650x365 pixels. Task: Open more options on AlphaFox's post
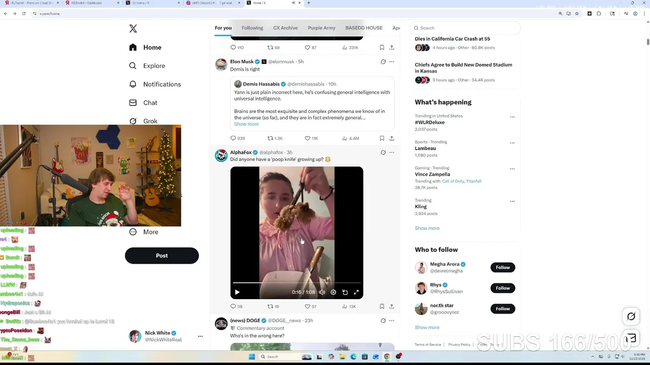(x=392, y=152)
